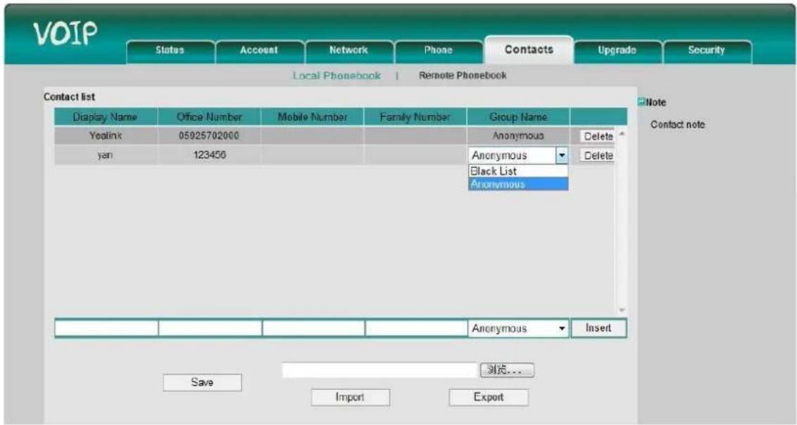Go to the Phone tab

[x=438, y=50]
